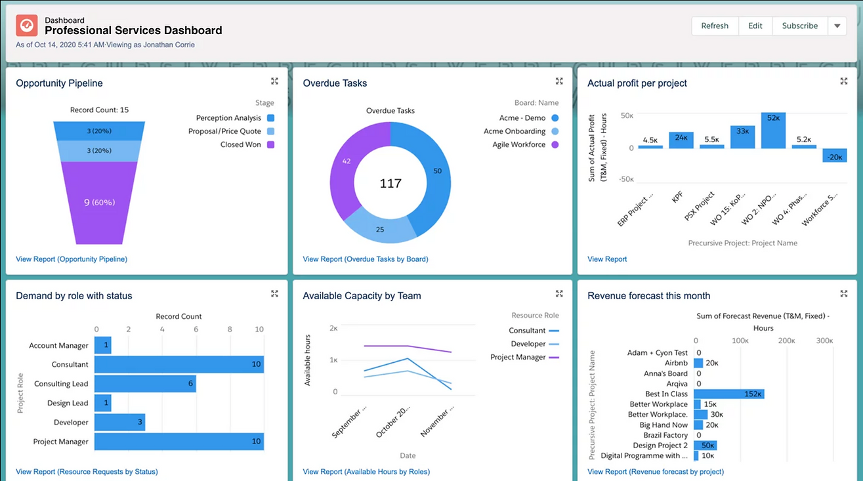Click the Design Lead bar showing 1
The image size is (863, 481).
click(x=103, y=403)
